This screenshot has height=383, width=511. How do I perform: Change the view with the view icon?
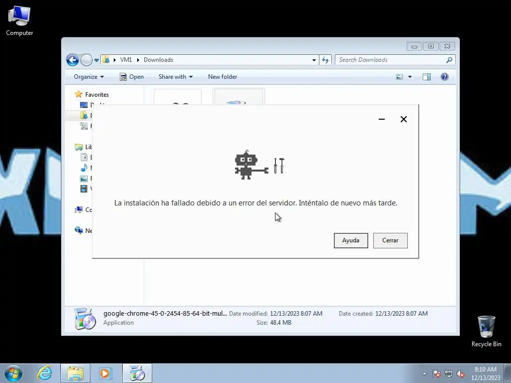tap(399, 77)
